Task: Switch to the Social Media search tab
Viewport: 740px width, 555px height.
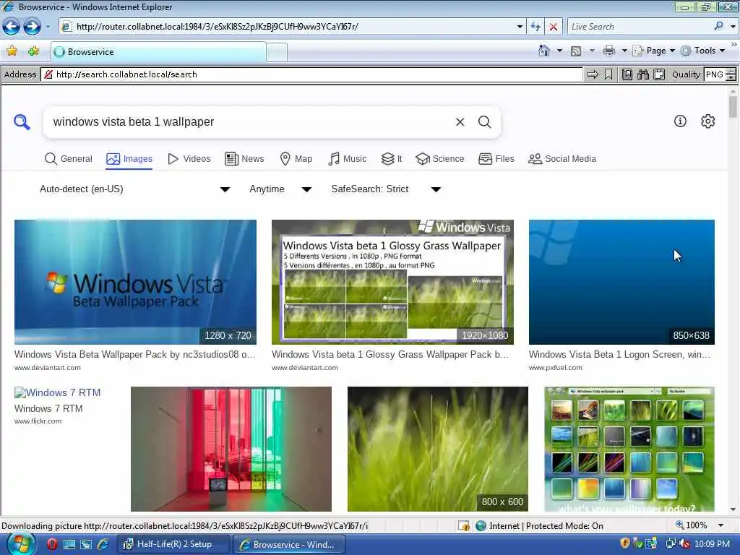Action: tap(562, 159)
